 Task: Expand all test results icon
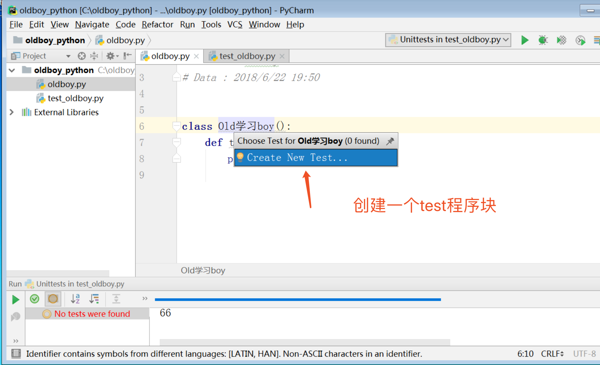pyautogui.click(x=116, y=299)
